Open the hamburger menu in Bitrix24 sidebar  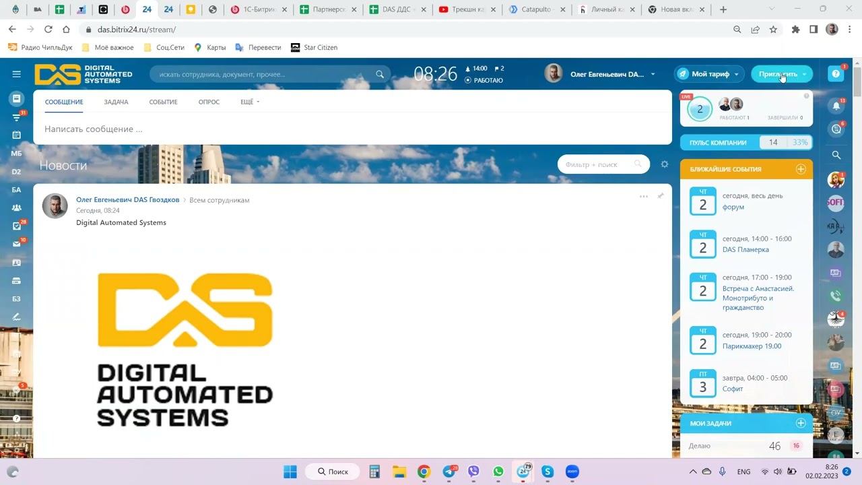click(x=17, y=74)
